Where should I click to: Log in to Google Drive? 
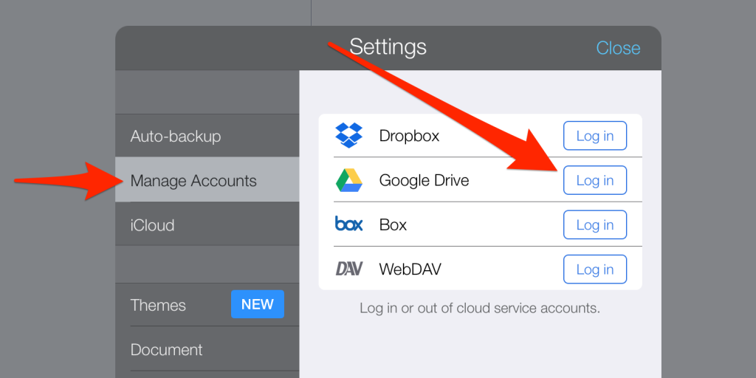pos(595,180)
